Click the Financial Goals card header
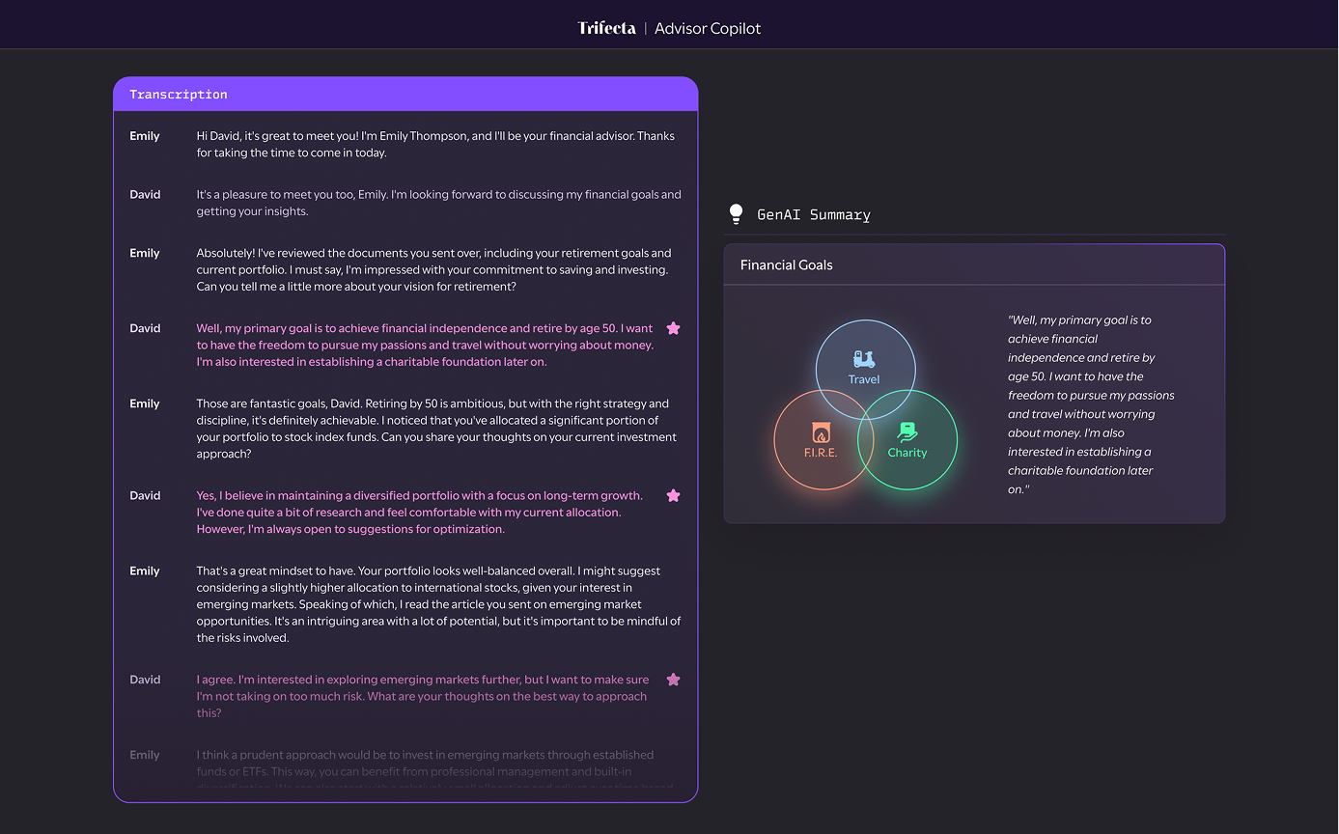This screenshot has height=834, width=1339. (x=974, y=264)
